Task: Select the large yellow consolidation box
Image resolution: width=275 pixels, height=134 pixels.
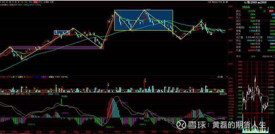Action: coord(143,20)
